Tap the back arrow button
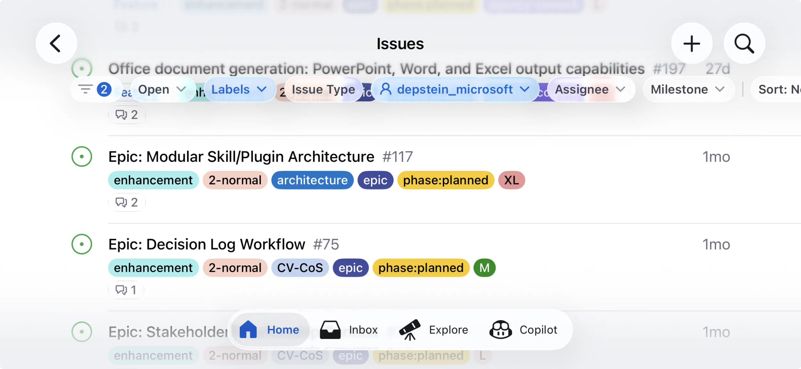801x369 pixels. 56,43
